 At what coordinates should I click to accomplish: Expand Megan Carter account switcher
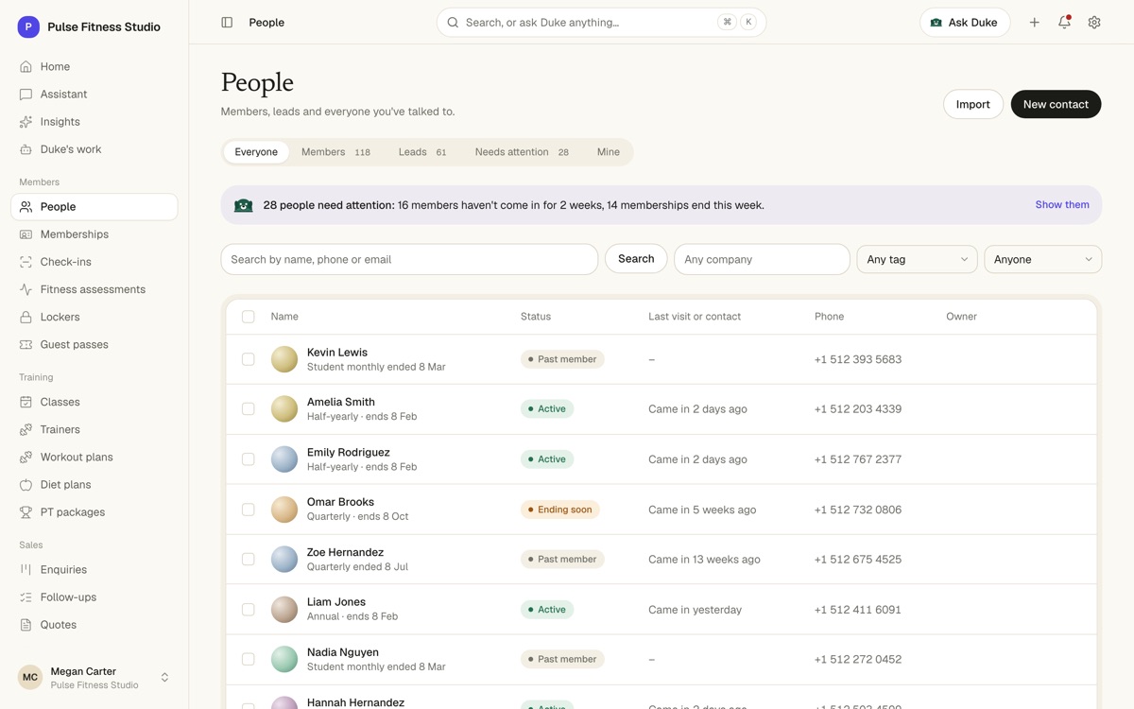pyautogui.click(x=94, y=678)
